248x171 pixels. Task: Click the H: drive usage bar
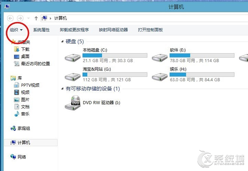[x=202, y=75]
